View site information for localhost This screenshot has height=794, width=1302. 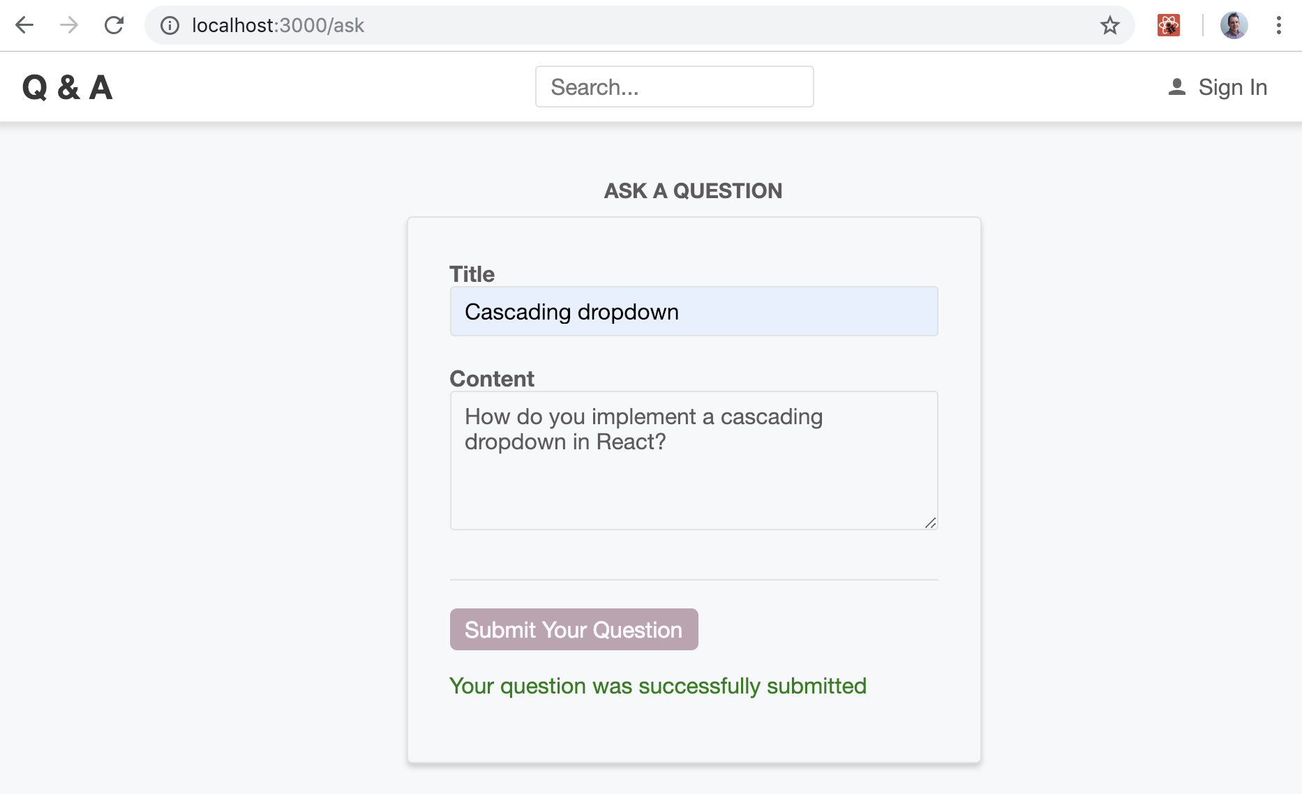point(170,26)
